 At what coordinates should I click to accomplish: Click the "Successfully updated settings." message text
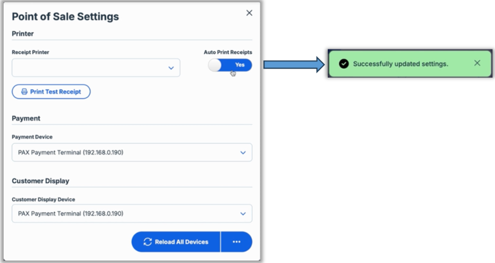click(x=400, y=64)
